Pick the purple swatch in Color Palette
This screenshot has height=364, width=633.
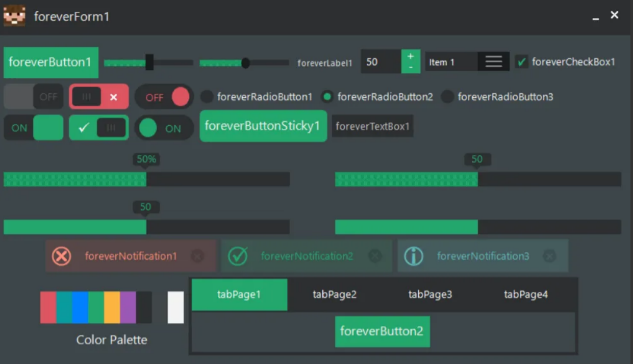point(128,307)
